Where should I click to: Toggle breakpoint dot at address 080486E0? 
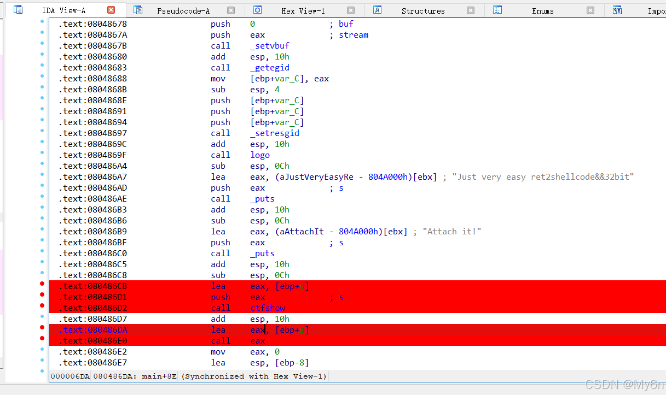click(x=42, y=339)
